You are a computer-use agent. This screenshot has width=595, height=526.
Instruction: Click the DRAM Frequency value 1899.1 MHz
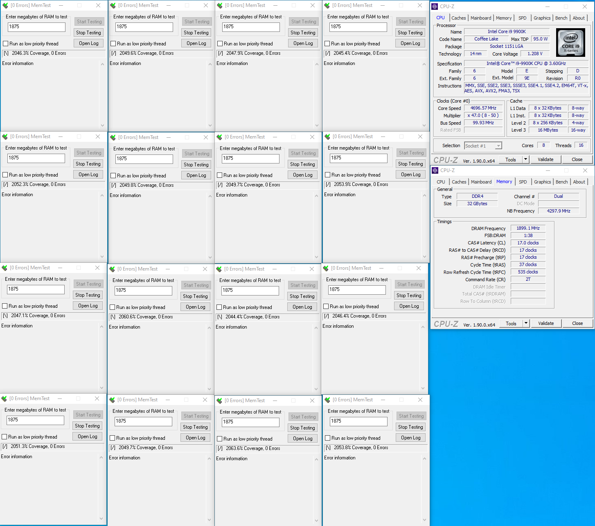click(528, 228)
